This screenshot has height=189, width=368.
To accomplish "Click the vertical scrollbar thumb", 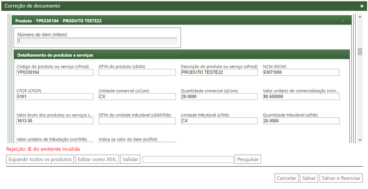I will pos(360,52).
